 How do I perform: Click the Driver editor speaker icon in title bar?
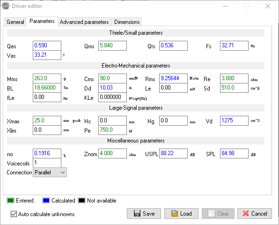point(6,6)
